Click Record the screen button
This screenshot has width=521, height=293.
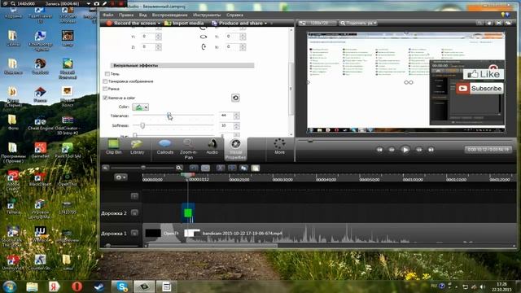(131, 24)
